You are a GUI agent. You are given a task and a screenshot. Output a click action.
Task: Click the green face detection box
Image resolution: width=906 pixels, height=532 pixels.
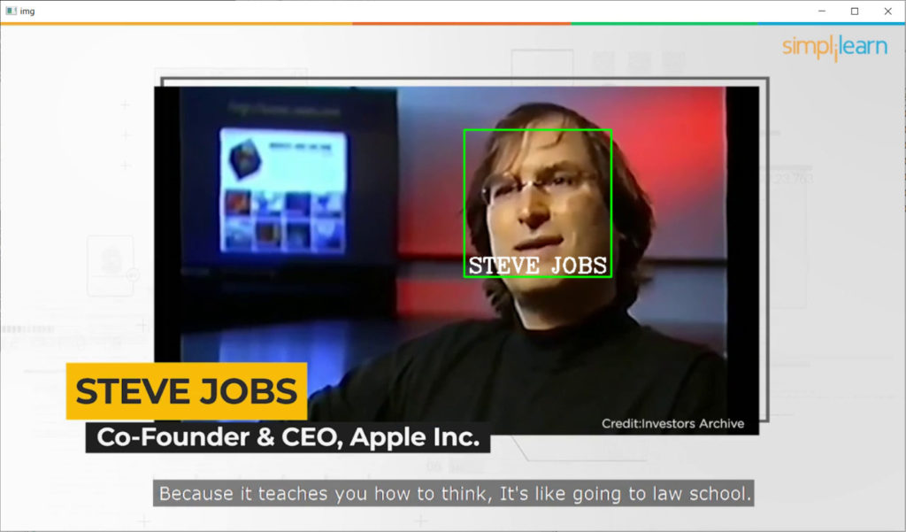(x=537, y=203)
